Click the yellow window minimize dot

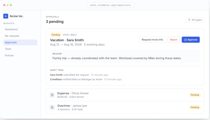[8, 5]
